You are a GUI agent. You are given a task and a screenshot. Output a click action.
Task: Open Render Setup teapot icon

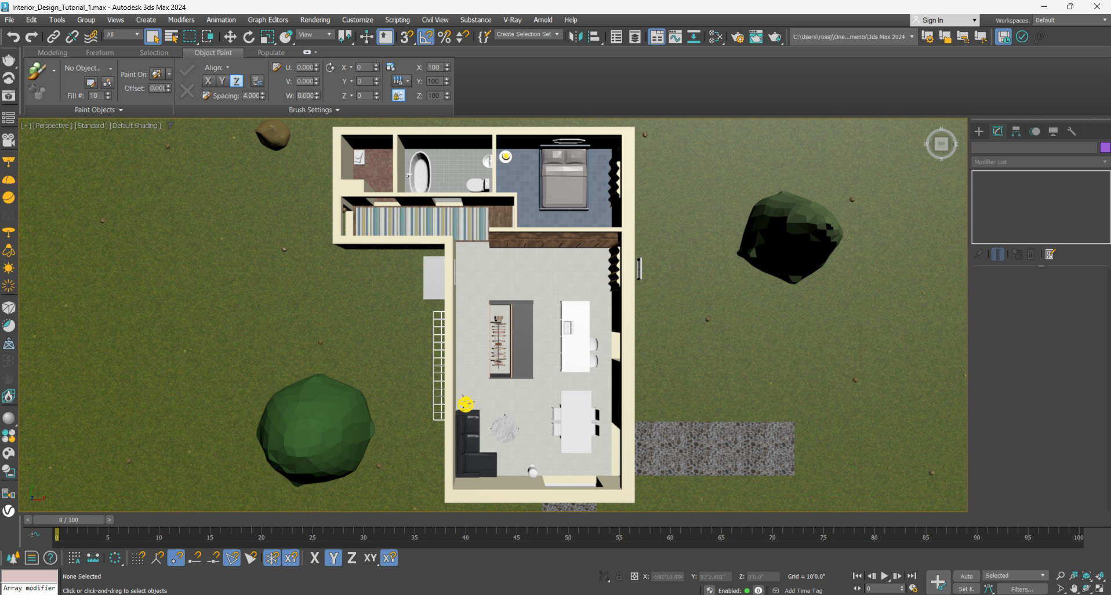[x=738, y=37]
